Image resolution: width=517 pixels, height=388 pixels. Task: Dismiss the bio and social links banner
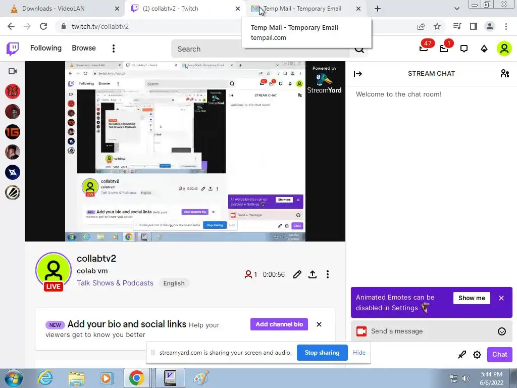tap(319, 324)
